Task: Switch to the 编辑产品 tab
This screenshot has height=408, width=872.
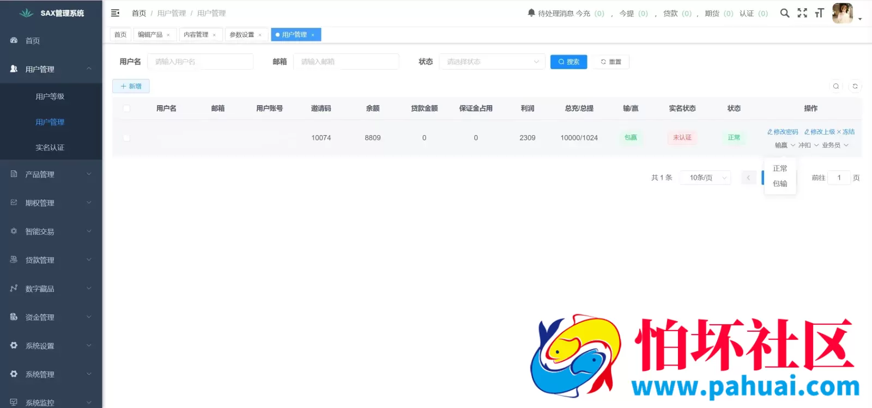Action: (150, 34)
